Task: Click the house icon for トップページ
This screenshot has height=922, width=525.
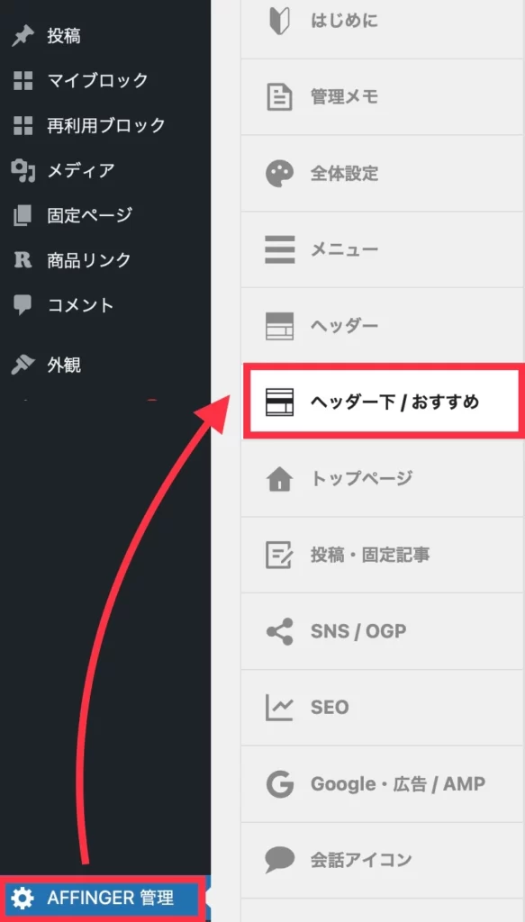Action: pos(280,479)
